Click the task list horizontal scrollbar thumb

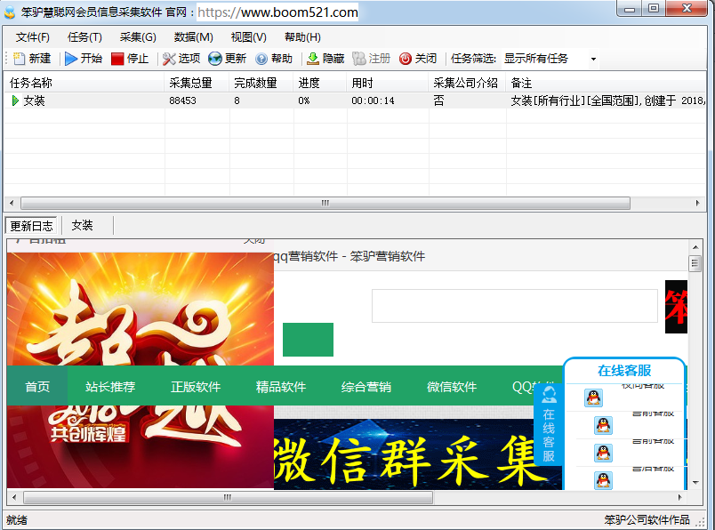coord(325,203)
